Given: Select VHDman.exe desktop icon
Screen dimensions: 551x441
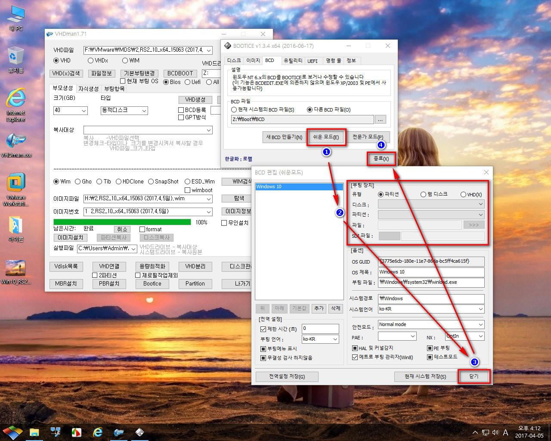Looking at the screenshot, I should 16,145.
